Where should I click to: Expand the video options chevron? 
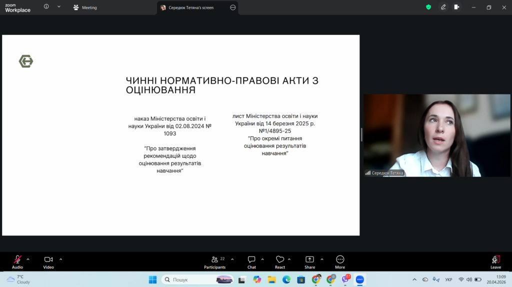[x=60, y=259]
